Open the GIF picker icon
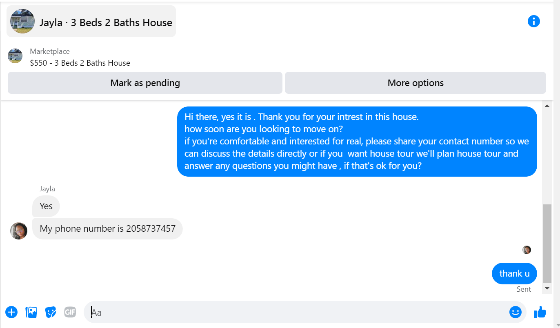560x328 pixels. pos(70,312)
